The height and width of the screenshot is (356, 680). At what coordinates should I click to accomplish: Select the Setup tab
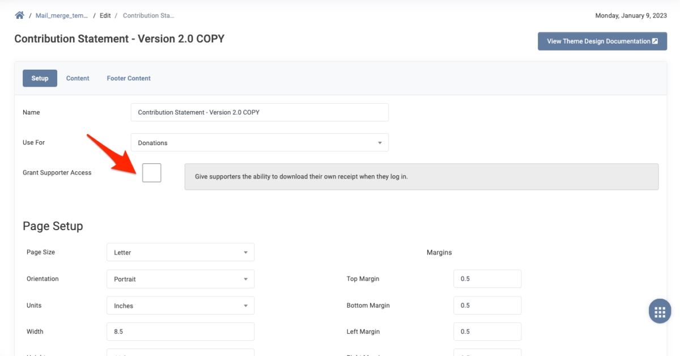tap(40, 78)
